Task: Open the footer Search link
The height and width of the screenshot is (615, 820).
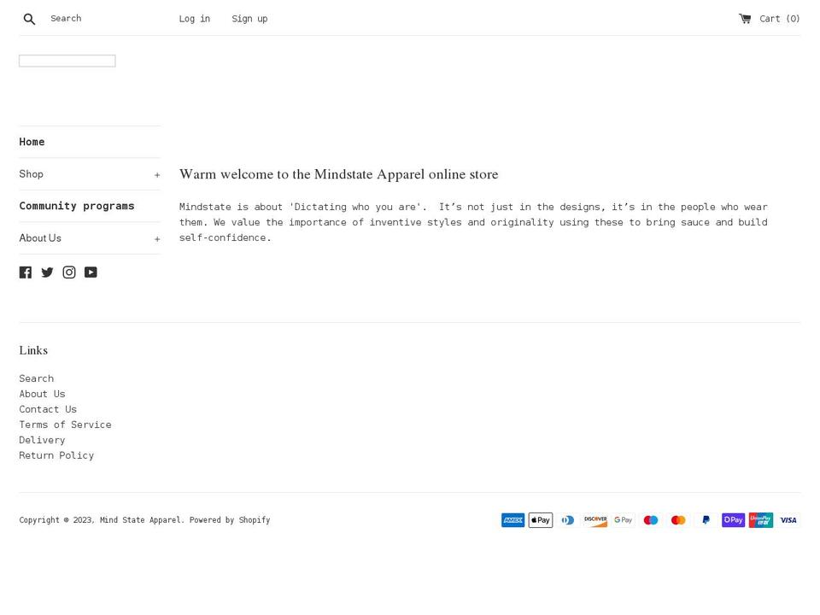Action: pyautogui.click(x=37, y=378)
